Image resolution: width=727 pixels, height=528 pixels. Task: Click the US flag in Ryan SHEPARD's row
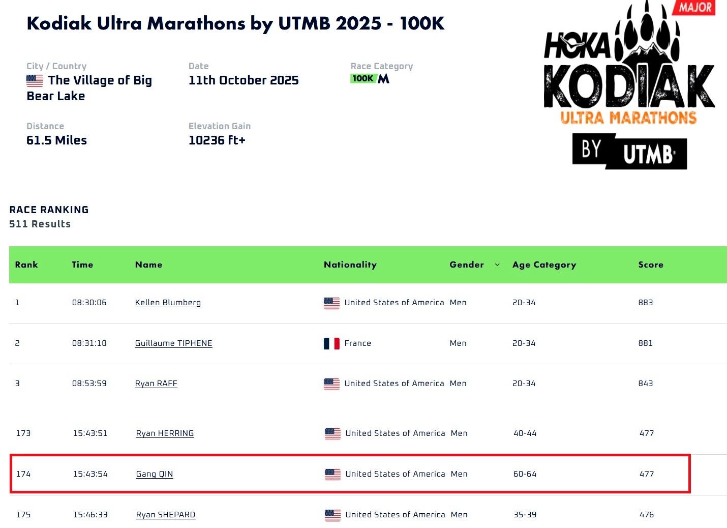click(x=332, y=515)
